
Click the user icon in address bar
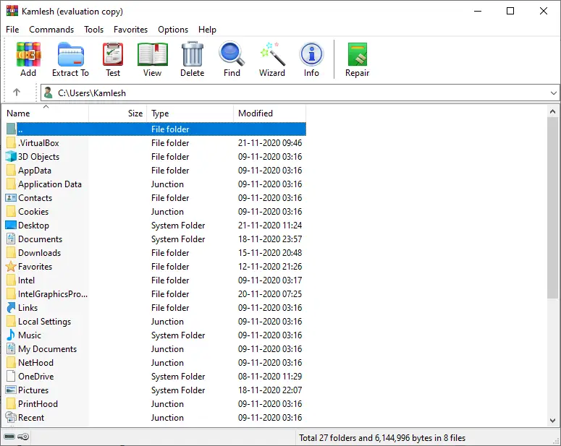(48, 93)
